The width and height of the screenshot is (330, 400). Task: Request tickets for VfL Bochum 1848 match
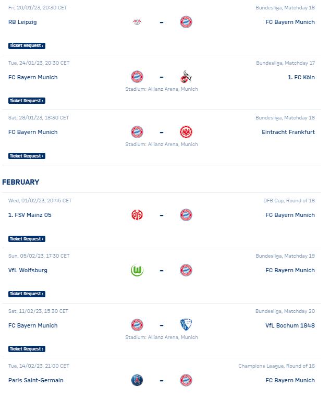coord(27,349)
